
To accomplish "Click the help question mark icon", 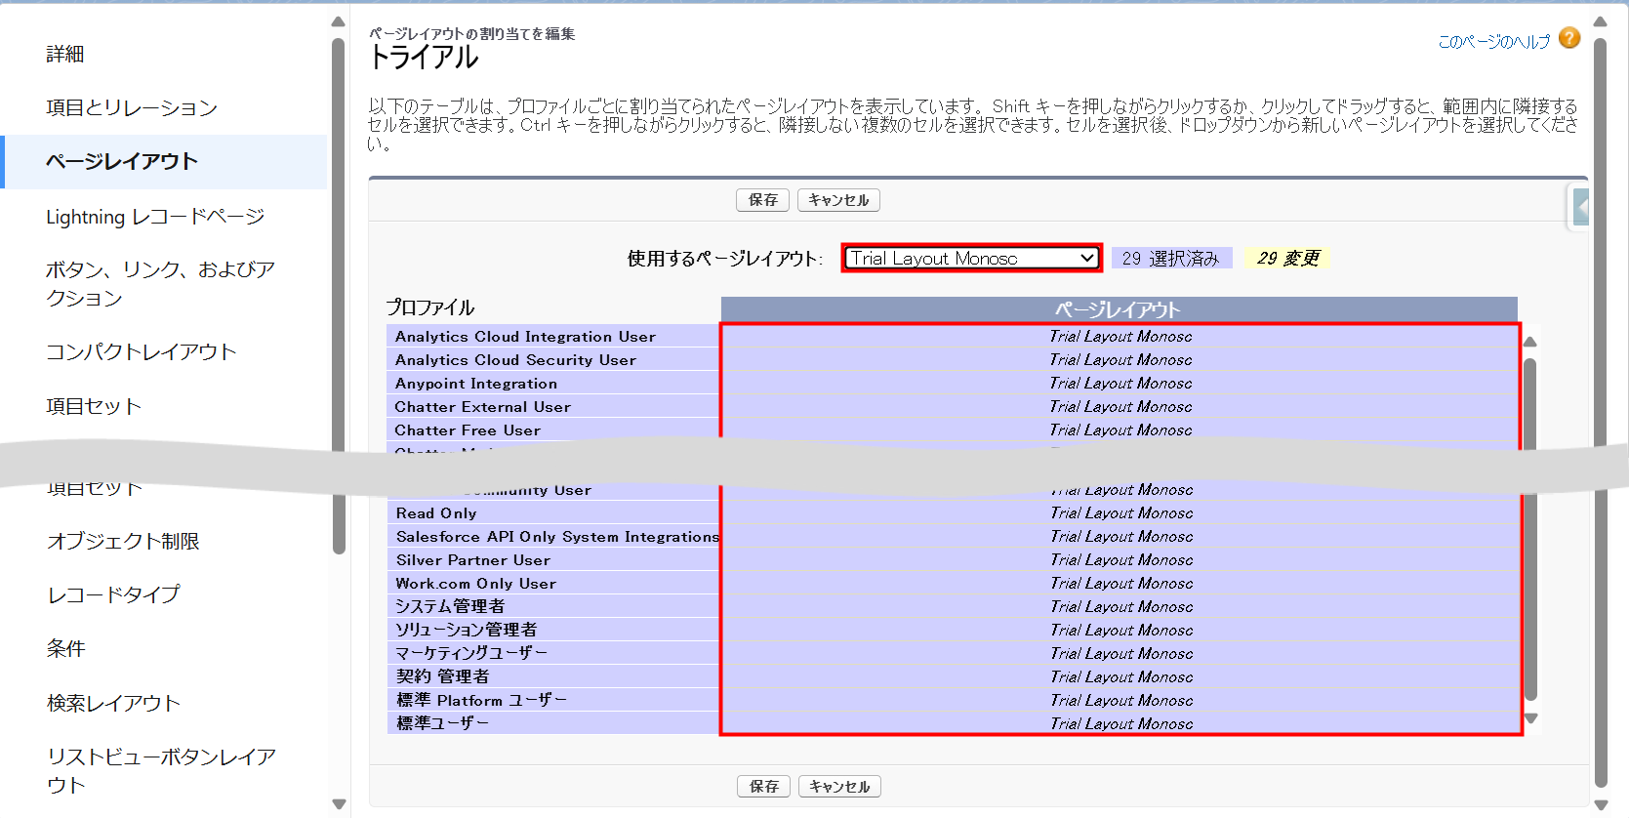I will tap(1569, 38).
